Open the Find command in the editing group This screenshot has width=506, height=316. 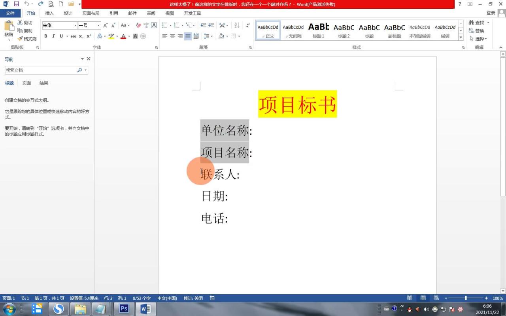pyautogui.click(x=478, y=23)
